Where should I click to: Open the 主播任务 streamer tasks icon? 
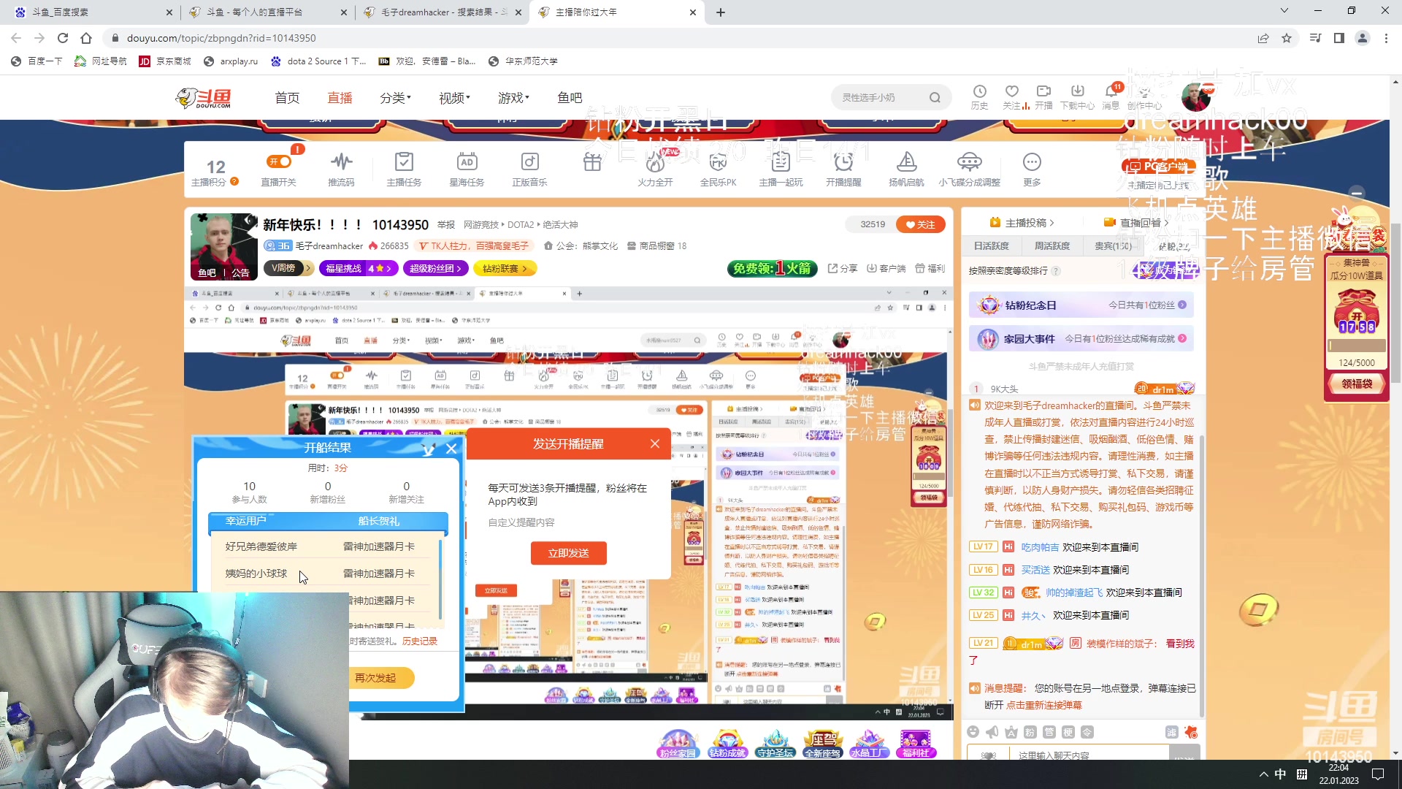404,162
